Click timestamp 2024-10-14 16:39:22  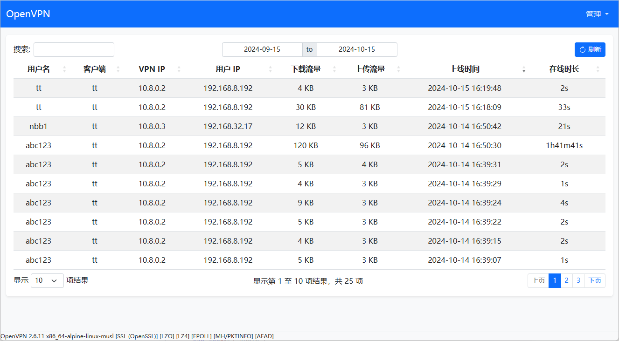pos(465,222)
